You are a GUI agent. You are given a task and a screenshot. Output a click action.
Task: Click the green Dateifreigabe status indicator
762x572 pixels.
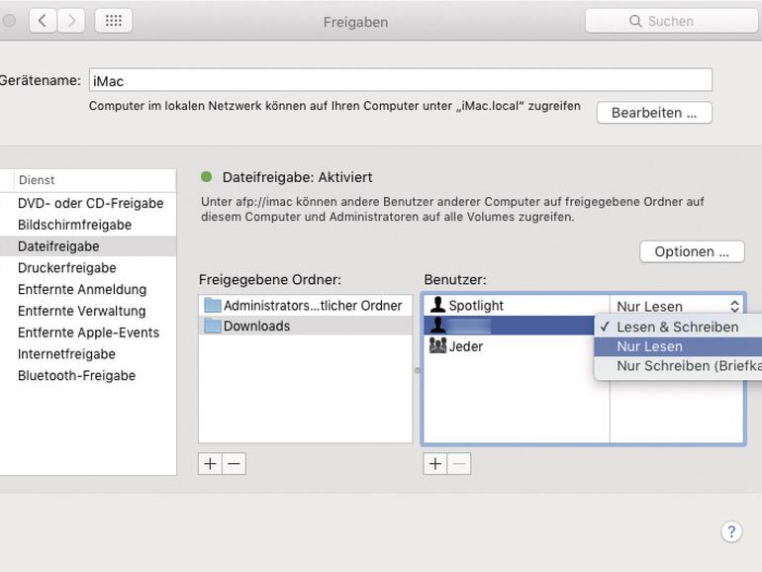207,177
